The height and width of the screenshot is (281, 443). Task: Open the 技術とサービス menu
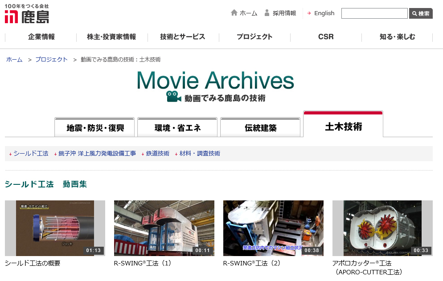(x=183, y=37)
